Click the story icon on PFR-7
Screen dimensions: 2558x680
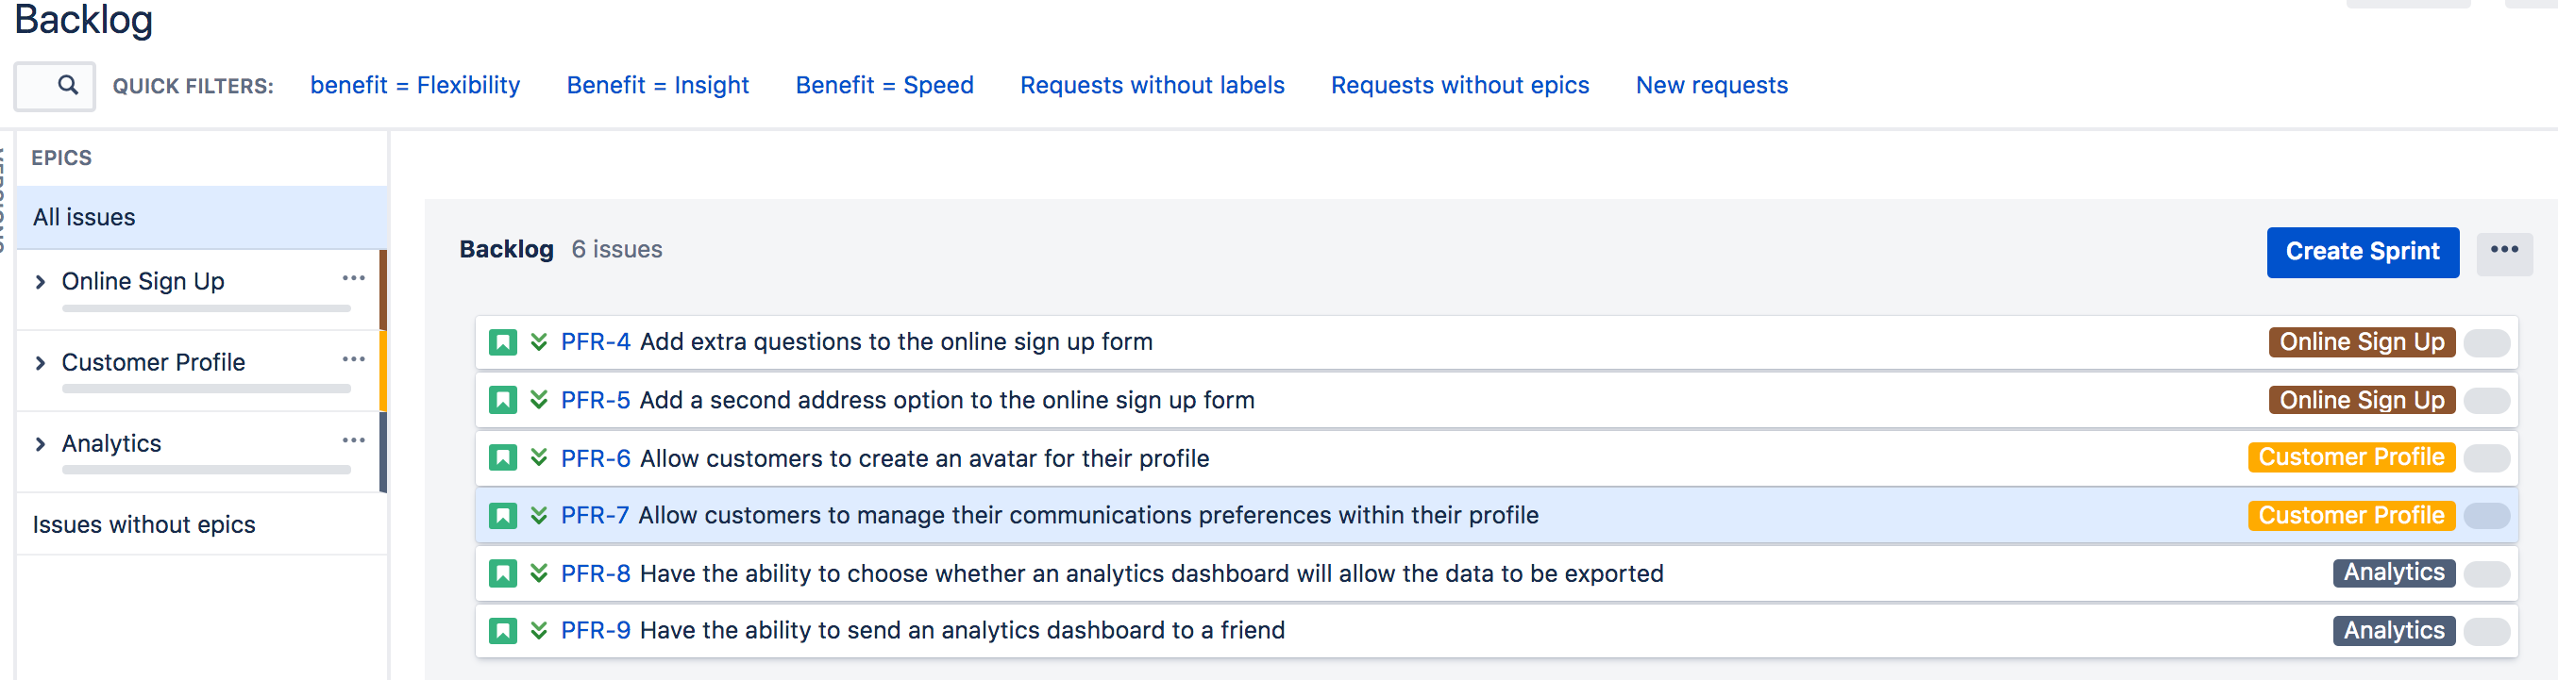point(502,516)
